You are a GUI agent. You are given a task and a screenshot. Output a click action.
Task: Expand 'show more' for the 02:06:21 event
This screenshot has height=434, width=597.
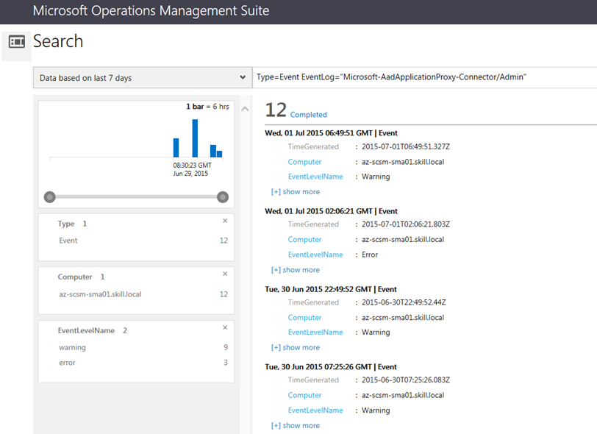pos(296,270)
